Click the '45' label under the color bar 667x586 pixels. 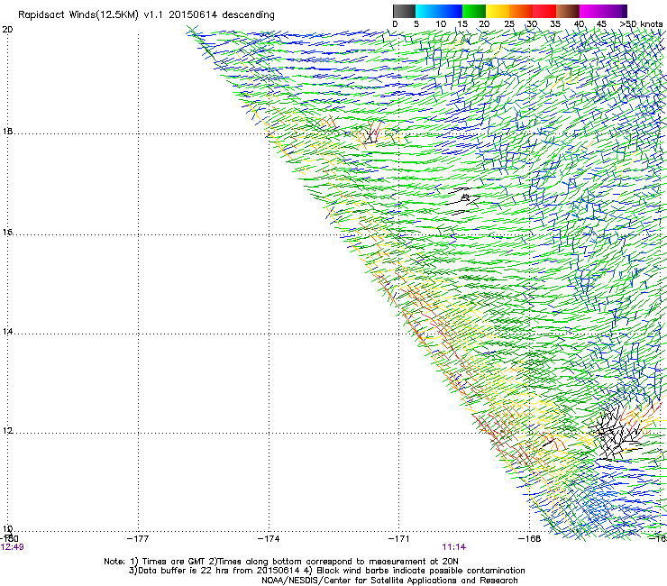click(x=601, y=24)
